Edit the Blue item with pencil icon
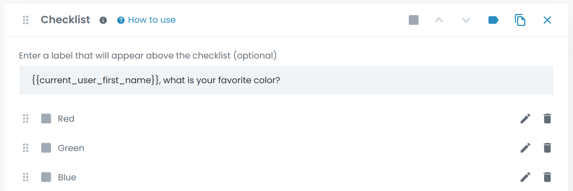Image resolution: width=573 pixels, height=191 pixels. 525,177
